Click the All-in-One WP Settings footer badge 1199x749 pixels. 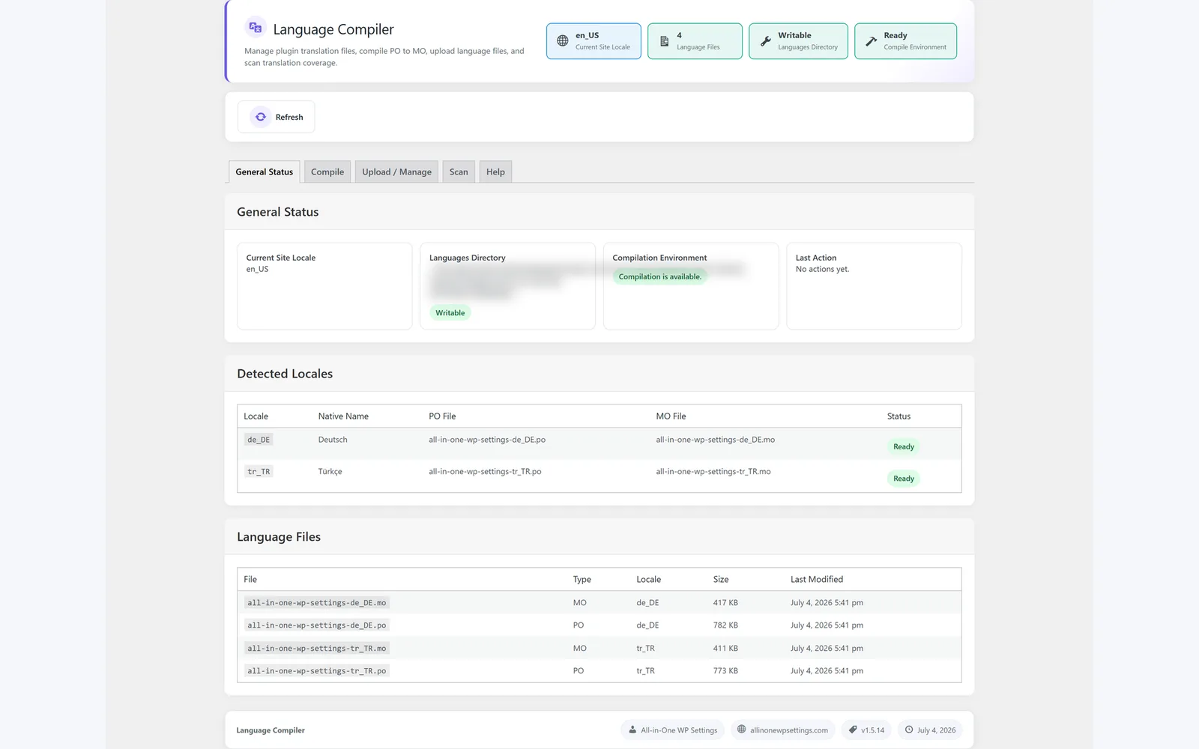(x=672, y=730)
